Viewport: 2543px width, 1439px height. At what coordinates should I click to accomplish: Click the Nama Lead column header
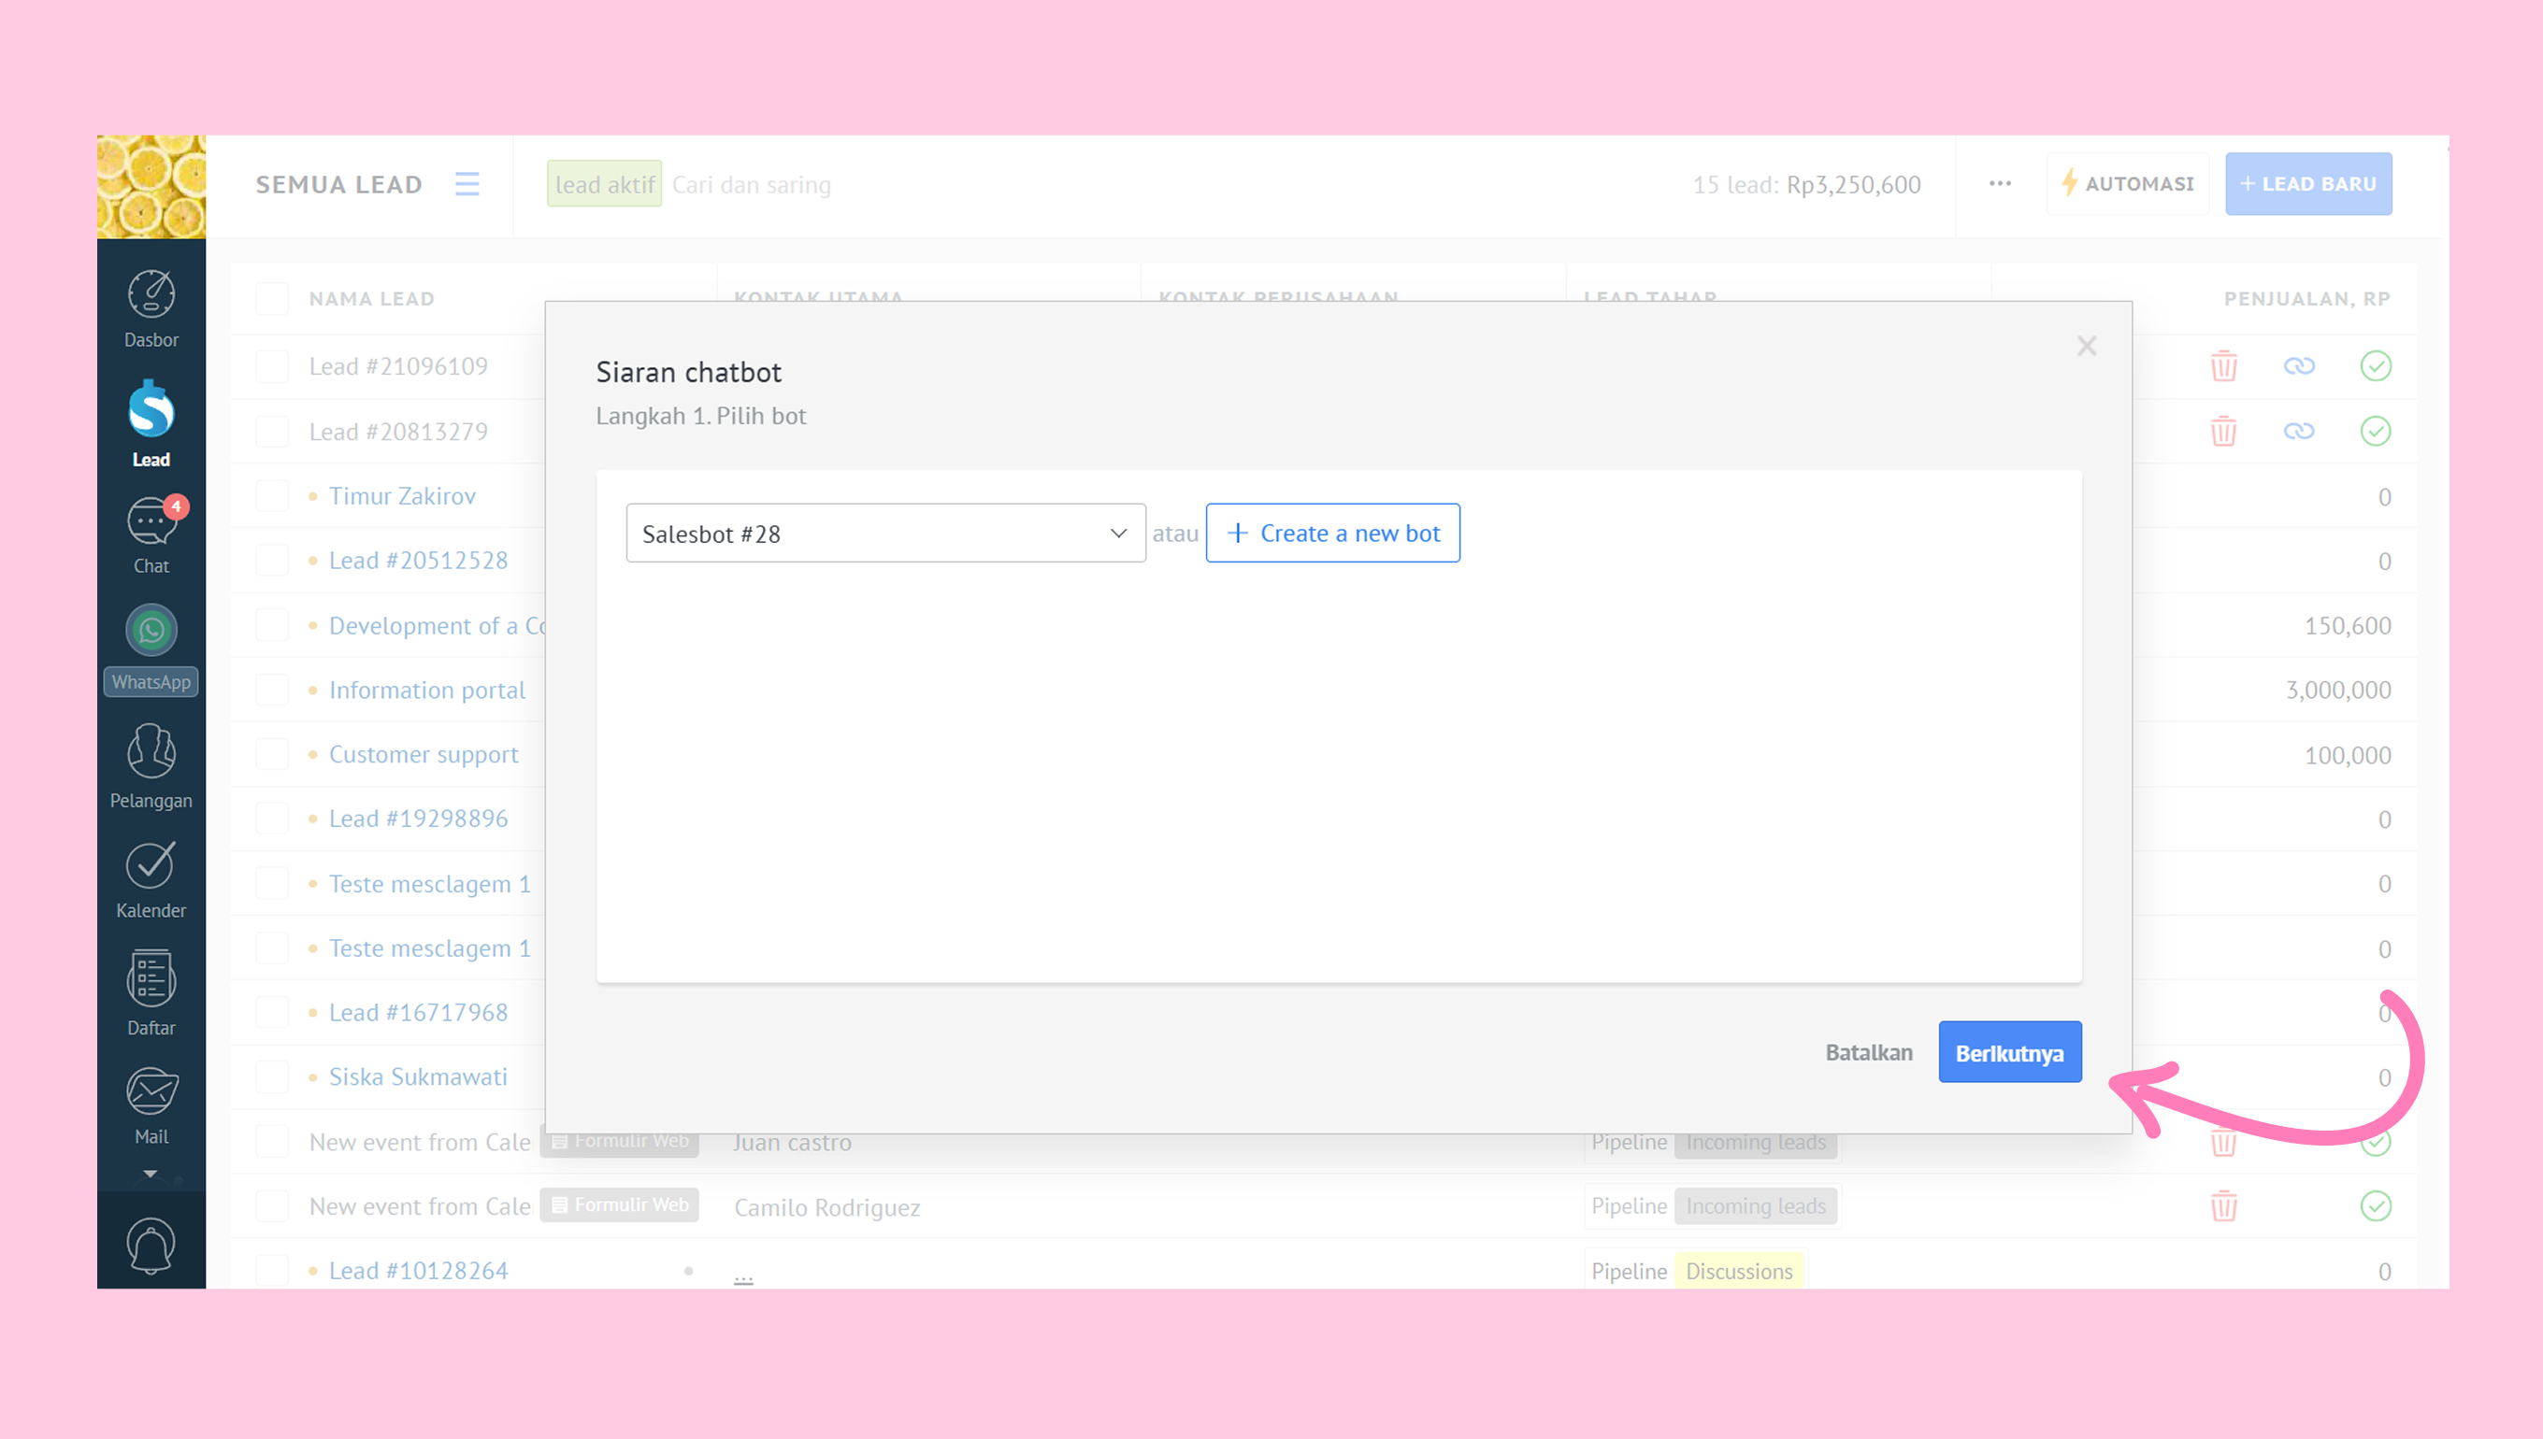371,298
